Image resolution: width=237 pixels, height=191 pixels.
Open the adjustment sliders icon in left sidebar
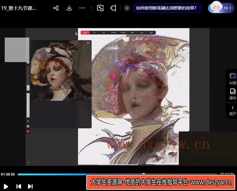[28, 121]
